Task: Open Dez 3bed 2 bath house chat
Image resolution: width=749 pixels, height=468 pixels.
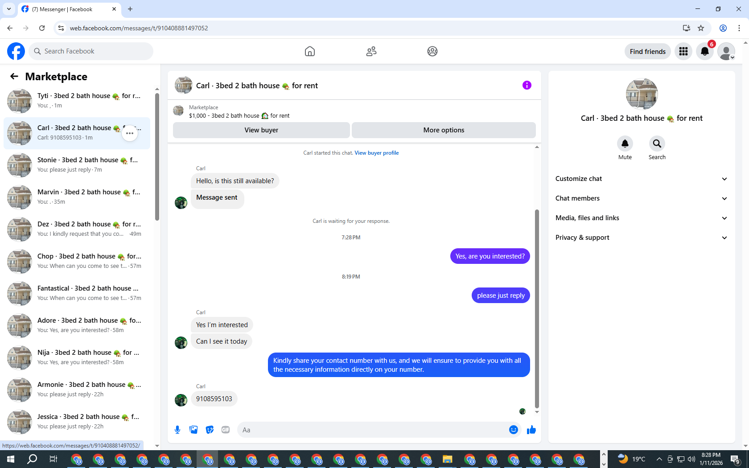Action: pyautogui.click(x=77, y=229)
